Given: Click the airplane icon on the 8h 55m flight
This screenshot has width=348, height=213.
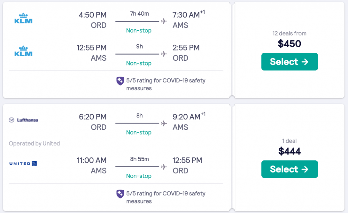Looking at the screenshot, I should (164, 167).
